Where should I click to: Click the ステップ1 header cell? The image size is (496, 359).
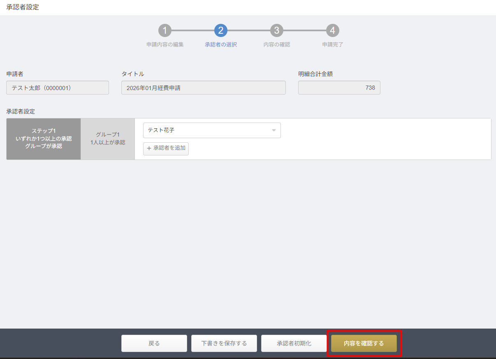pos(44,139)
